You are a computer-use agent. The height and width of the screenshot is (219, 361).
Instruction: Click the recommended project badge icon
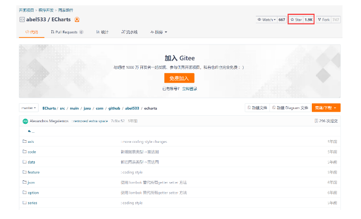[77, 20]
